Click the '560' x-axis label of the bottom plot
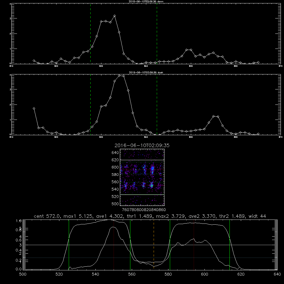 pyautogui.click(x=132, y=274)
